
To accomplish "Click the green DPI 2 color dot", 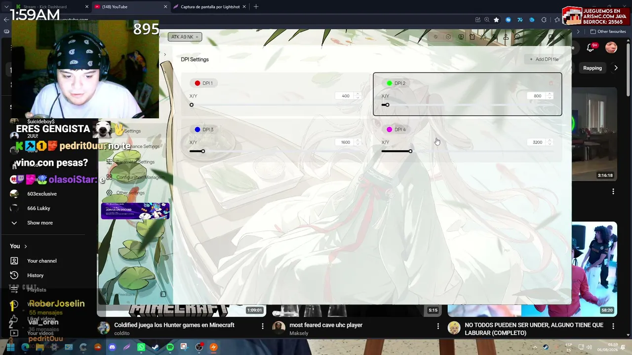I will (x=390, y=83).
